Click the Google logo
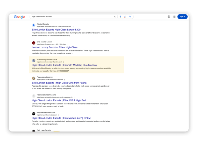The height and width of the screenshot is (143, 199). coord(19,17)
